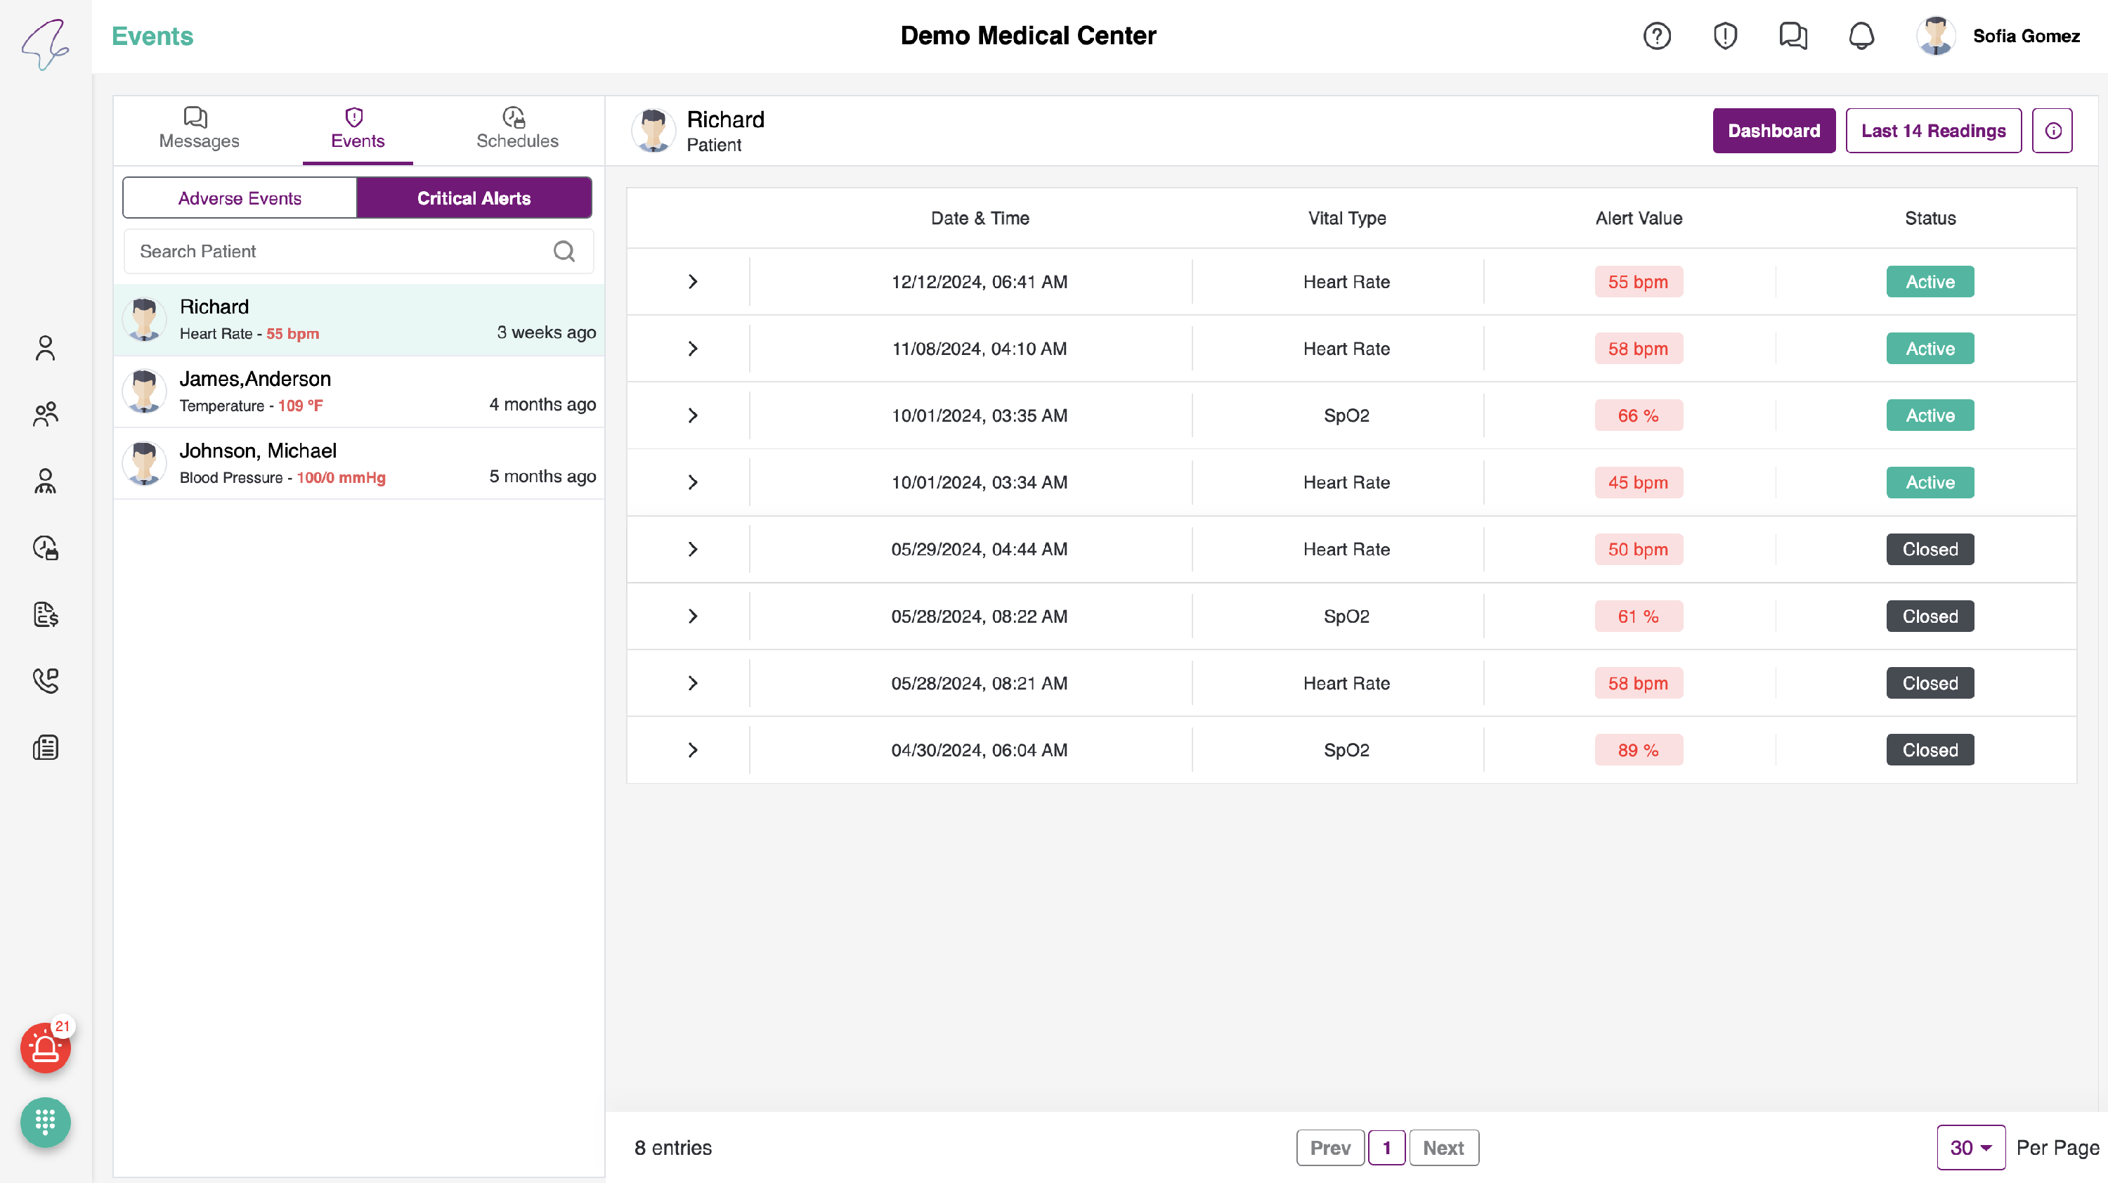Switch to the Schedules tab
This screenshot has width=2108, height=1183.
[x=517, y=129]
